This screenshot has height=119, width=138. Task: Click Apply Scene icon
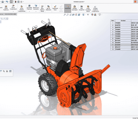coord(95,15)
